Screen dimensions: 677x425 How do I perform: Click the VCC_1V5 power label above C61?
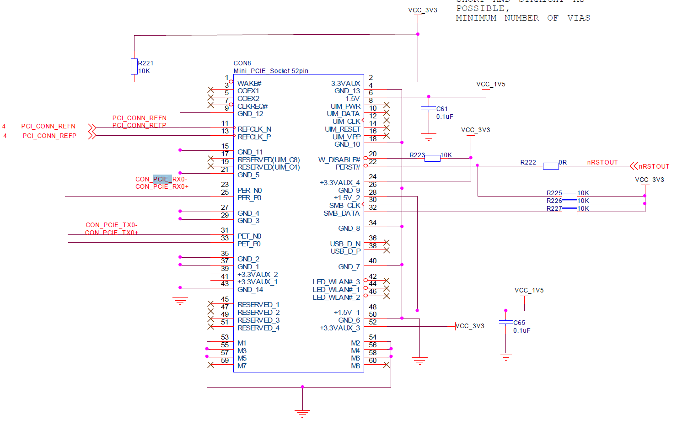tap(490, 84)
